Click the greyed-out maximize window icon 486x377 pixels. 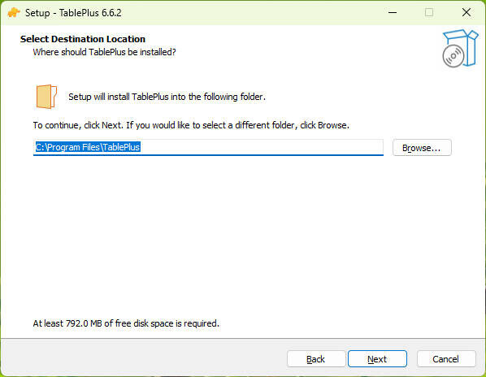coord(429,13)
